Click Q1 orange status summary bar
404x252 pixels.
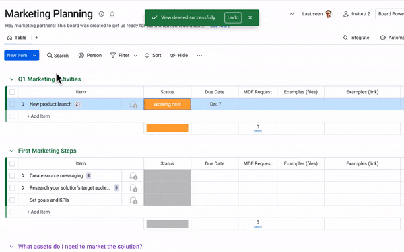[167, 128]
